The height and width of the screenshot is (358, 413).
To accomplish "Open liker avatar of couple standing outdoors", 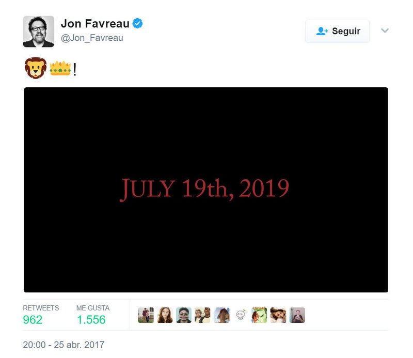I will coord(146,315).
